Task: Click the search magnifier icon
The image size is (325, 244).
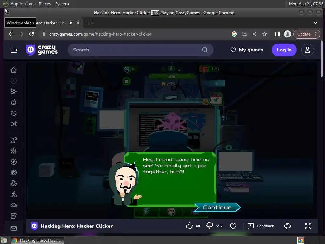Action: (x=205, y=50)
